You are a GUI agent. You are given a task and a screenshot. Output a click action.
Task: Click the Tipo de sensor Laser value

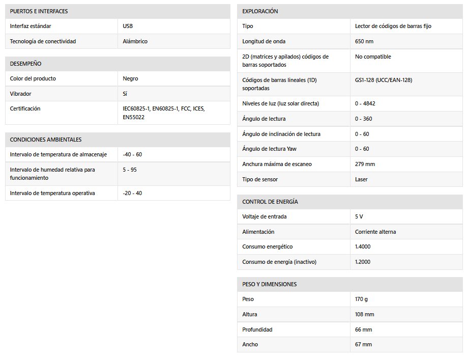coord(361,179)
